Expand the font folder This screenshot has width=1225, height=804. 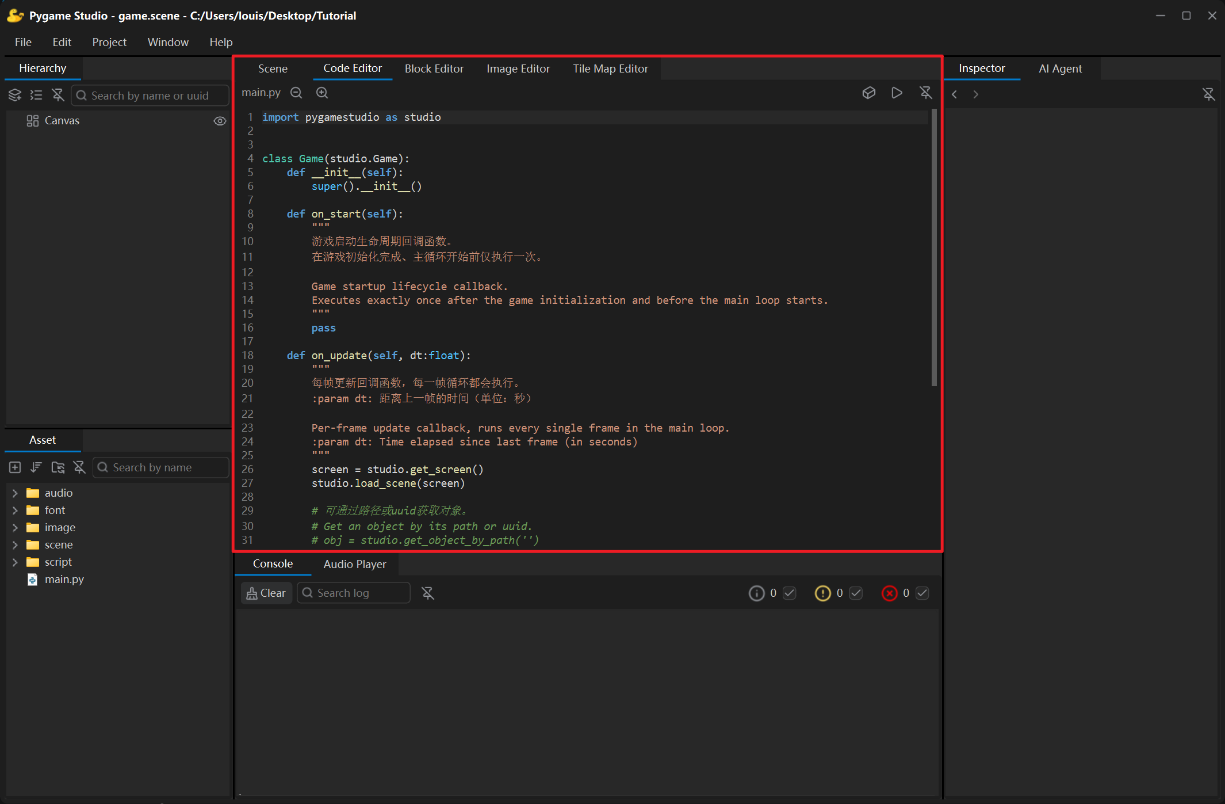pos(15,510)
